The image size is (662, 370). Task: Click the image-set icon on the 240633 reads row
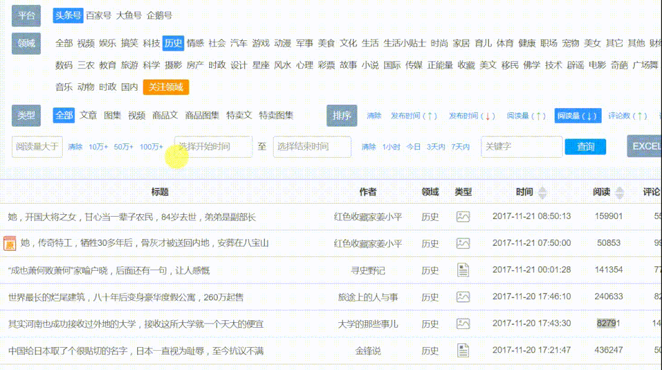[x=462, y=297]
